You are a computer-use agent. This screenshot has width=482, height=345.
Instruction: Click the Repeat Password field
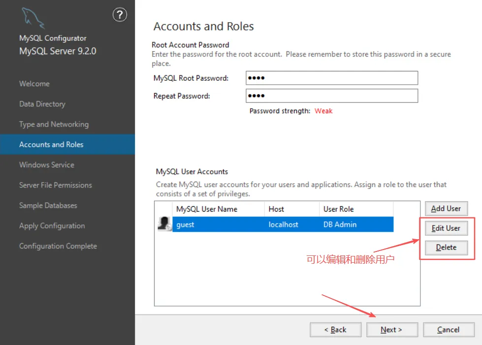point(331,96)
